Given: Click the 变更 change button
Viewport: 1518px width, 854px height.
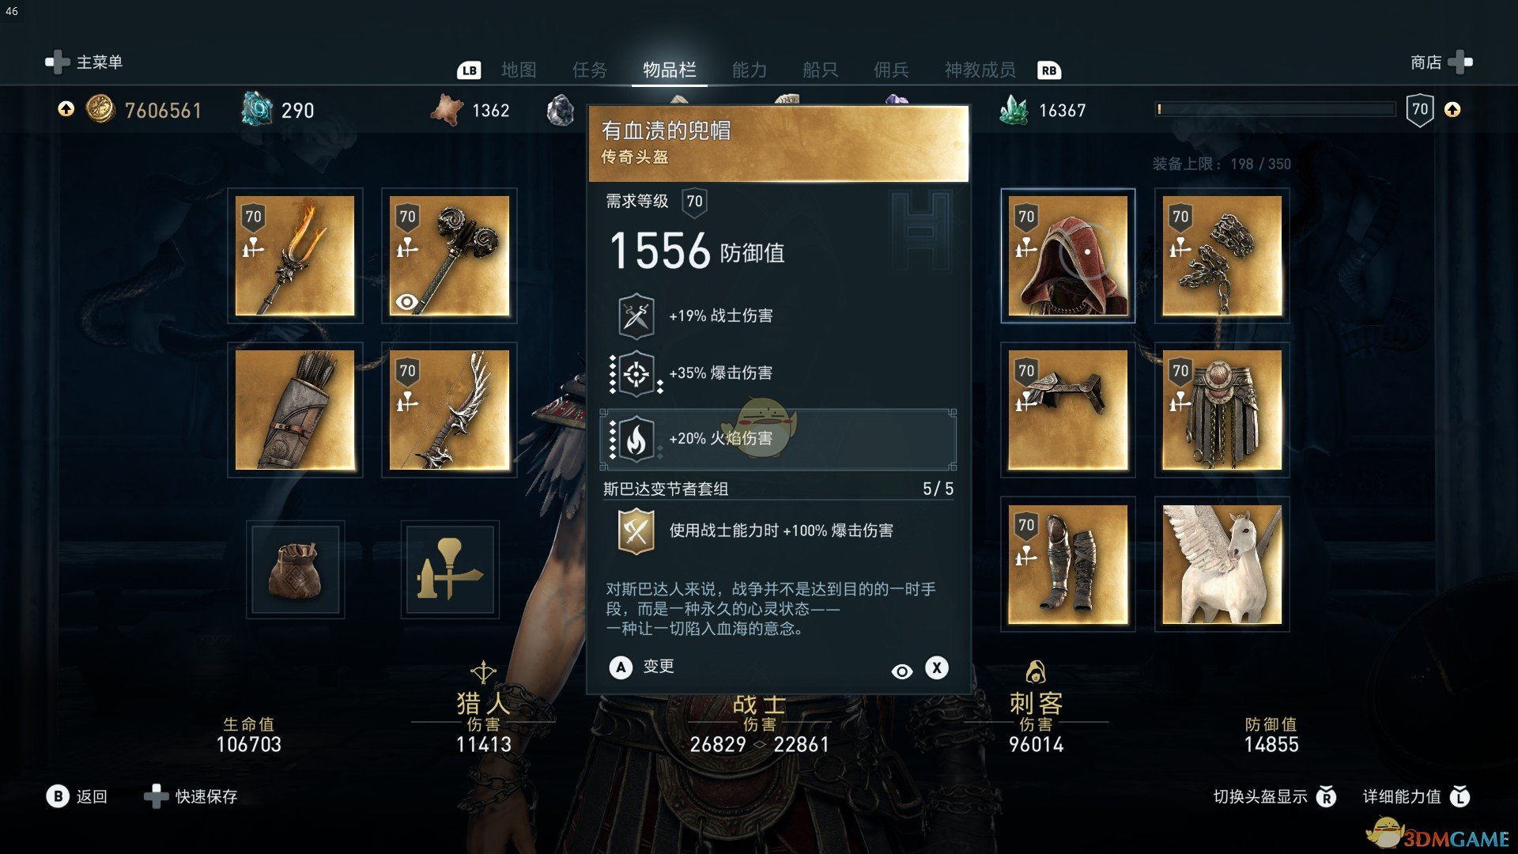Looking at the screenshot, I should (x=642, y=667).
